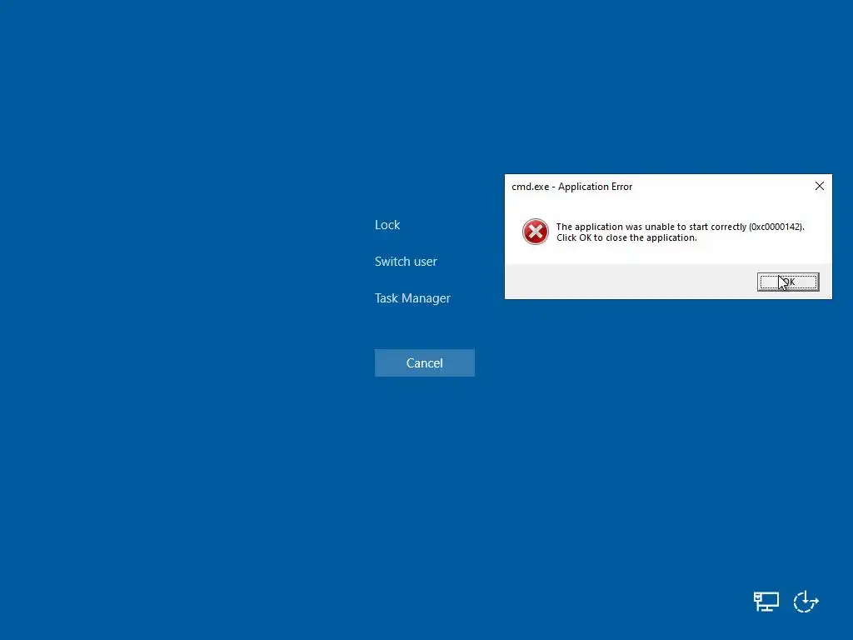
Task: Open the Ease of Access icon
Action: (806, 602)
